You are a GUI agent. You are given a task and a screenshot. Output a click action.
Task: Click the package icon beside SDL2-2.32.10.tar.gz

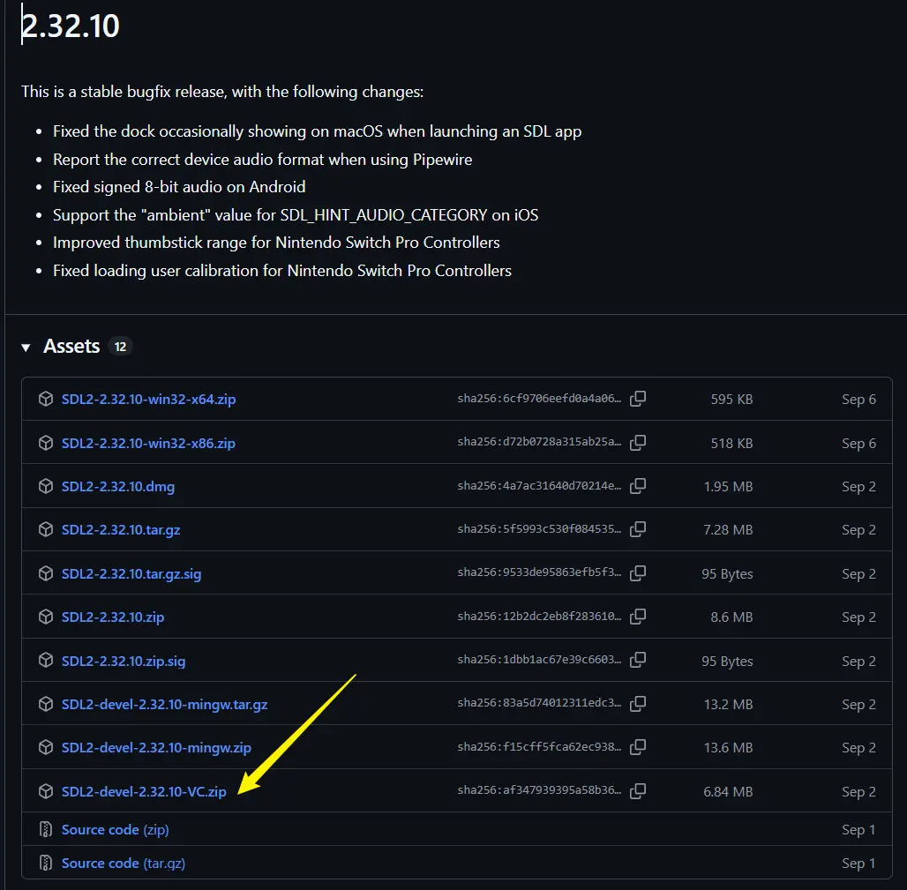point(46,530)
